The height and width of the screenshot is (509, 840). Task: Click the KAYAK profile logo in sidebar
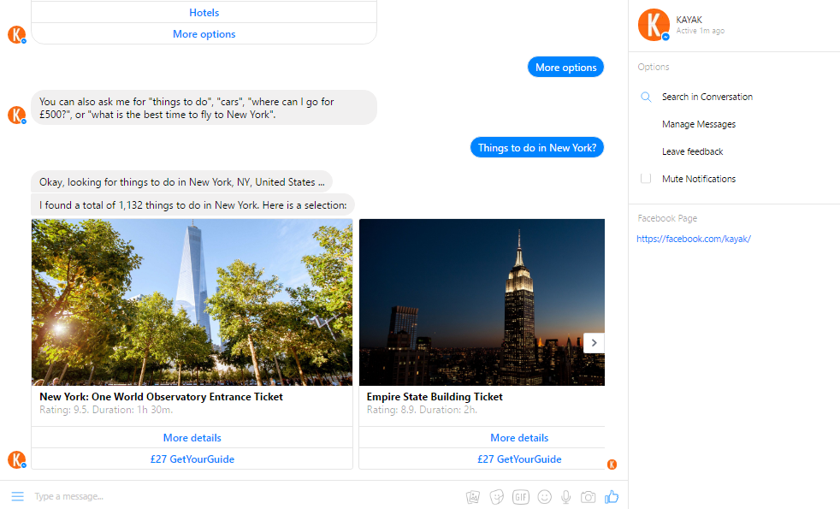654,25
